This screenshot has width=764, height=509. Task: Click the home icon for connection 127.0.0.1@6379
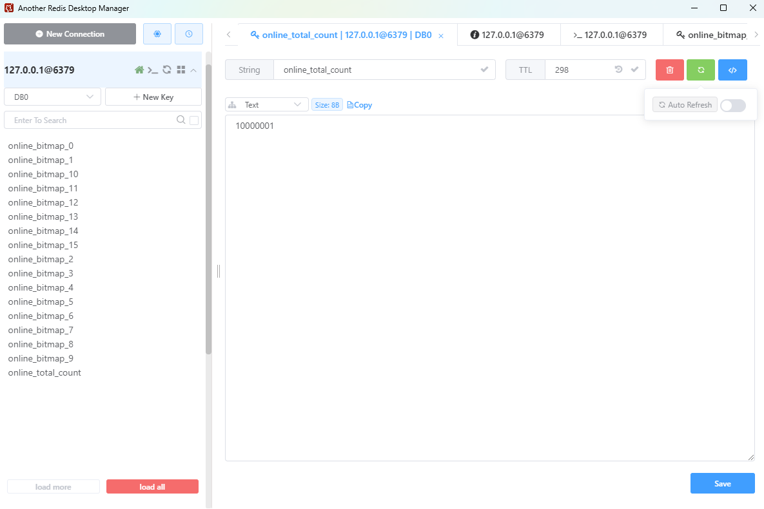139,70
